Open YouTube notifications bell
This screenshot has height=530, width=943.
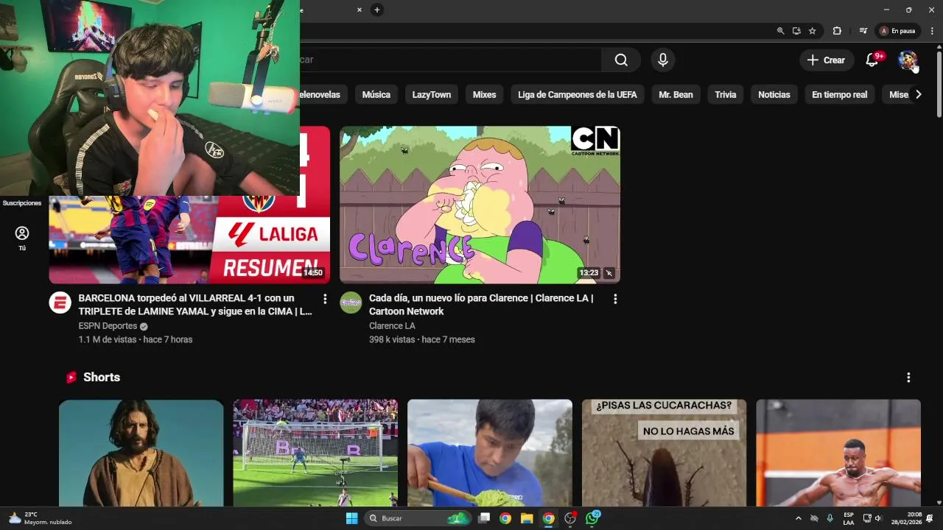pyautogui.click(x=872, y=60)
